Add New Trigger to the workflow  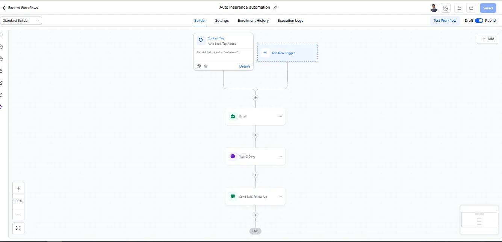[287, 53]
